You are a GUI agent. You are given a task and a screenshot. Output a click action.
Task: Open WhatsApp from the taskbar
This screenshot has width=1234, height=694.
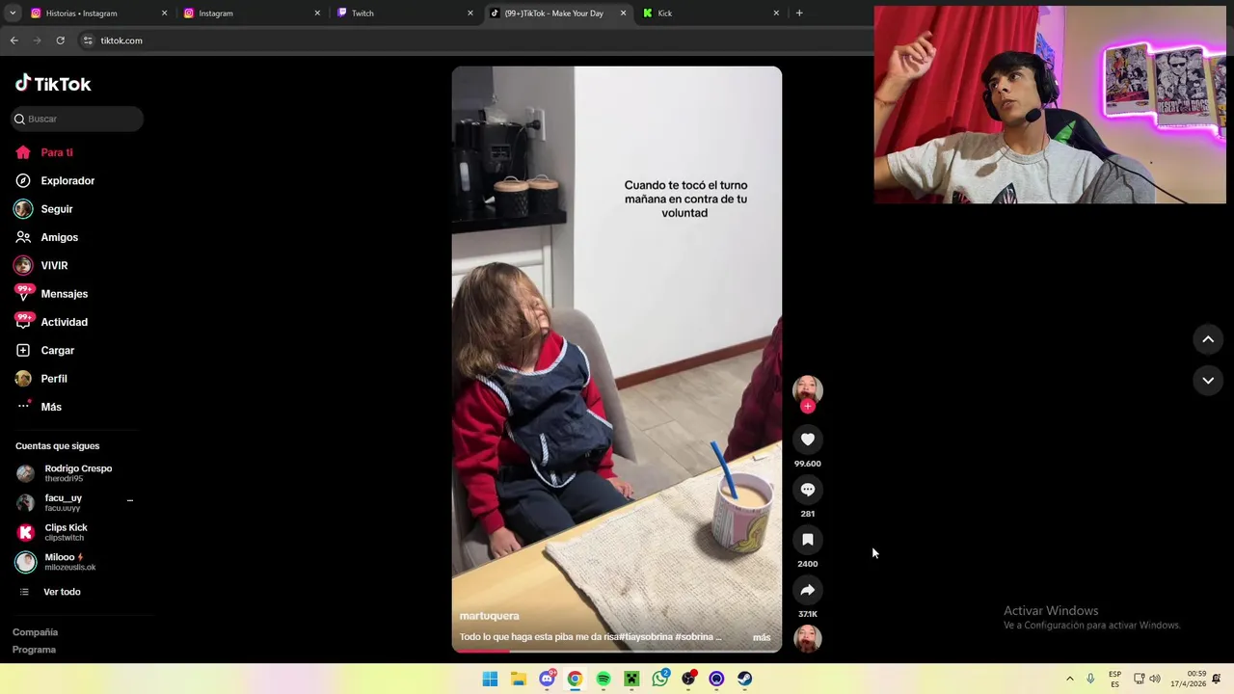pyautogui.click(x=659, y=679)
